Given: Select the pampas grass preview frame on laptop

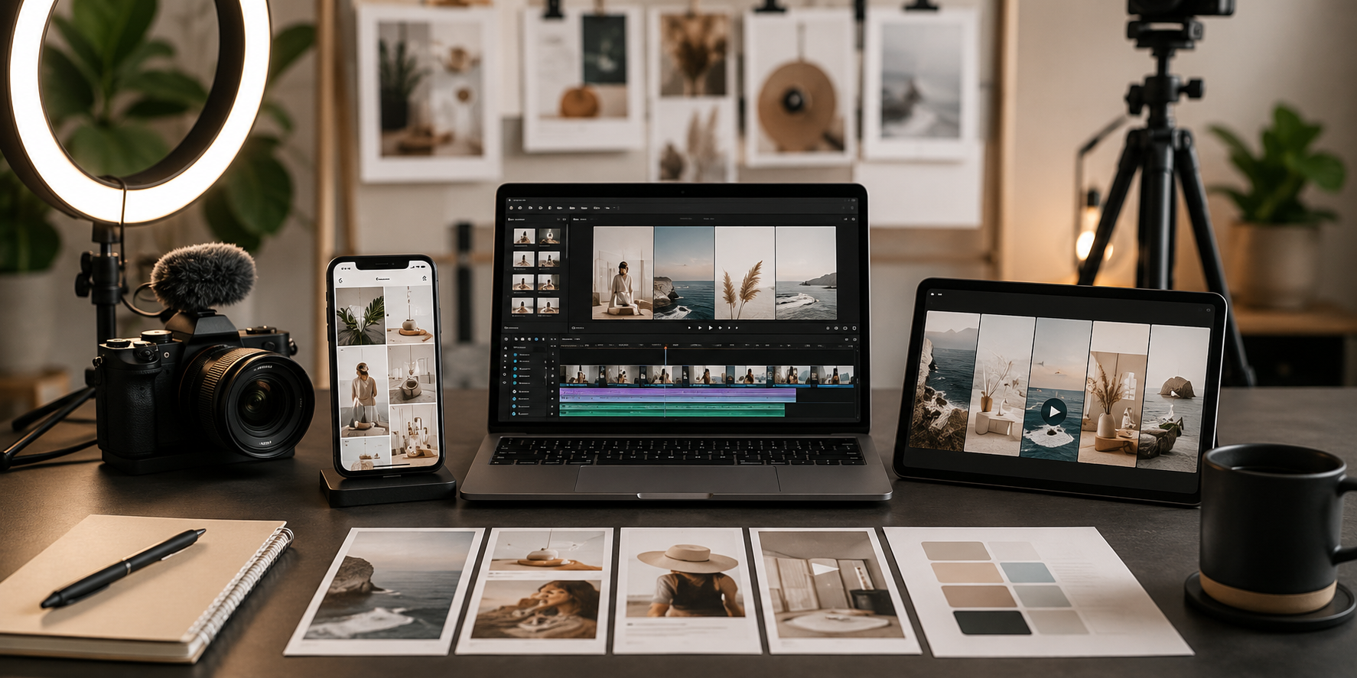Looking at the screenshot, I should point(744,273).
